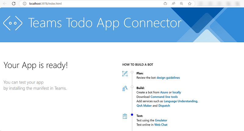Image resolution: width=244 pixels, height=131 pixels.
Task: Click the 'Plan:' step label
Action: pos(140,73)
